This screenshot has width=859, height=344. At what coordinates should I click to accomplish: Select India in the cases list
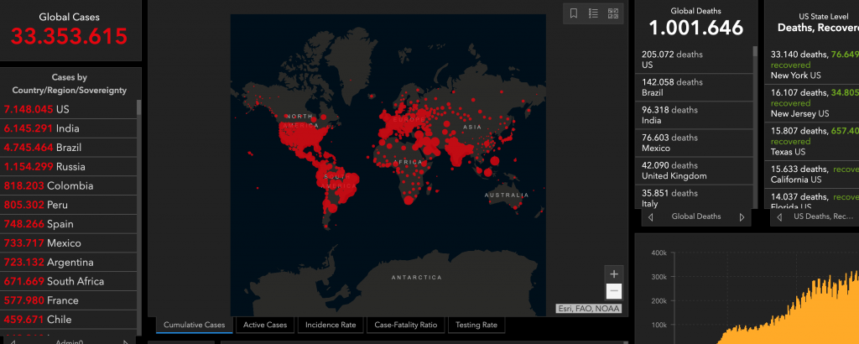click(67, 128)
